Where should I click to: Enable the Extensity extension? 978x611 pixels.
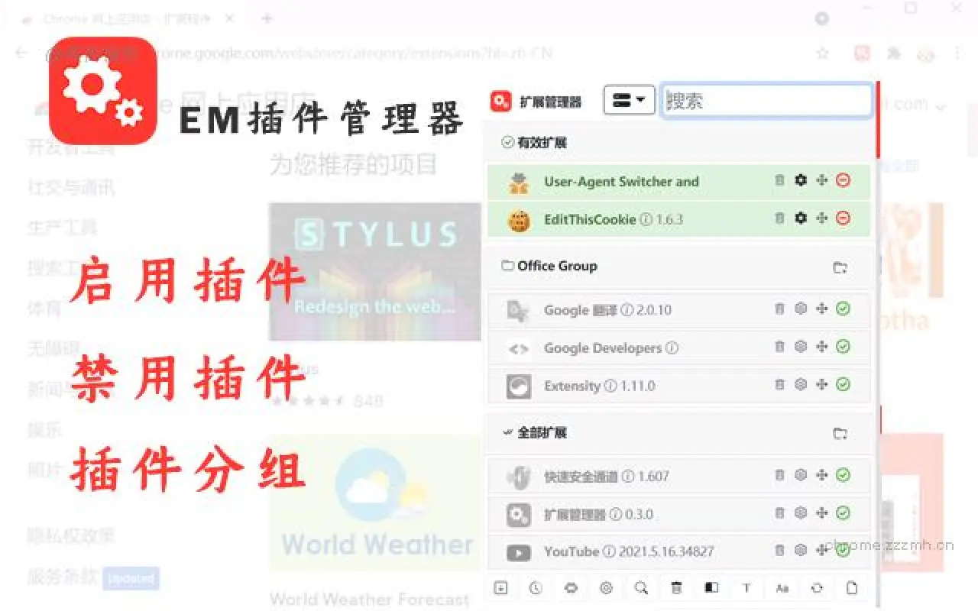click(x=843, y=386)
